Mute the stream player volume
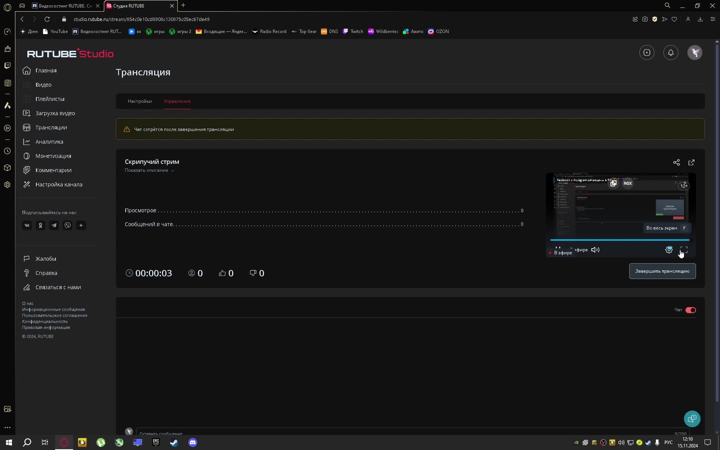 (x=595, y=250)
